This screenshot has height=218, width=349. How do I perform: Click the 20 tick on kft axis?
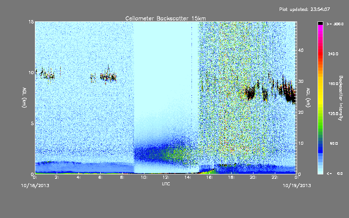click(301, 112)
